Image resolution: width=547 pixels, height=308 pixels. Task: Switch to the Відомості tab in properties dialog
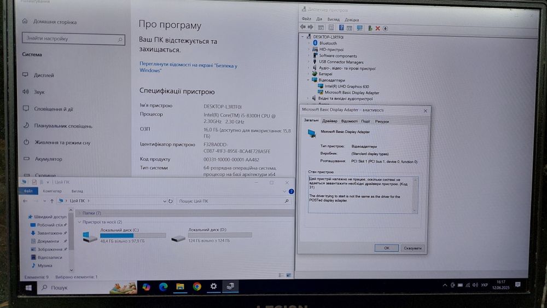(x=349, y=121)
